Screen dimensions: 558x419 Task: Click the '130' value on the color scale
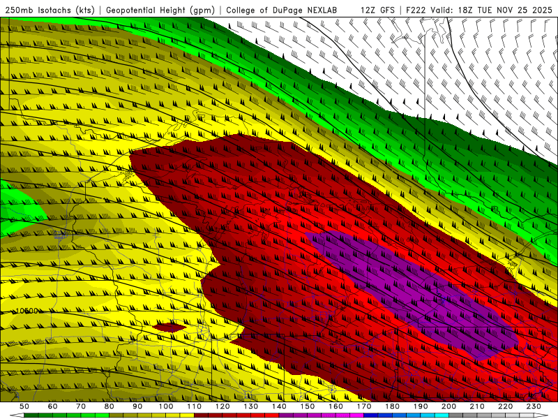(251, 406)
